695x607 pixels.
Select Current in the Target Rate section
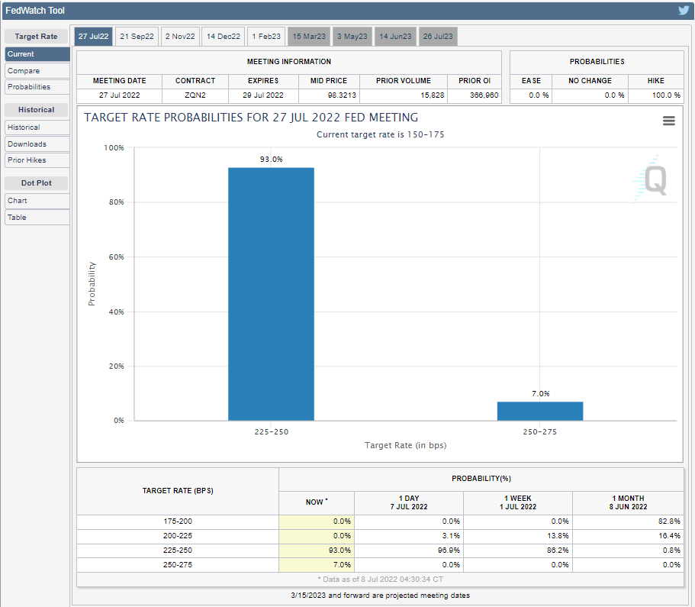point(37,54)
